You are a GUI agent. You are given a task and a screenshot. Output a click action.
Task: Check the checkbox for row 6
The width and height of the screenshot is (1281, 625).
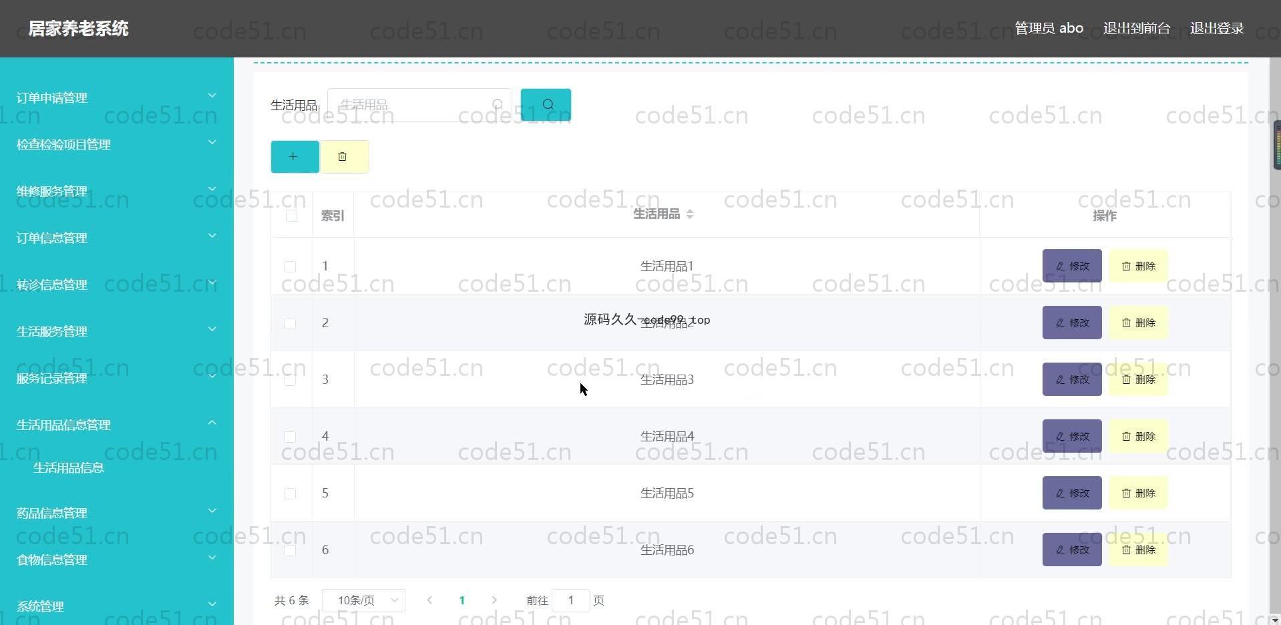click(290, 550)
